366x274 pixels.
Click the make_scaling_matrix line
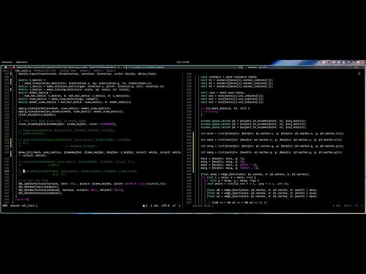point(74,90)
